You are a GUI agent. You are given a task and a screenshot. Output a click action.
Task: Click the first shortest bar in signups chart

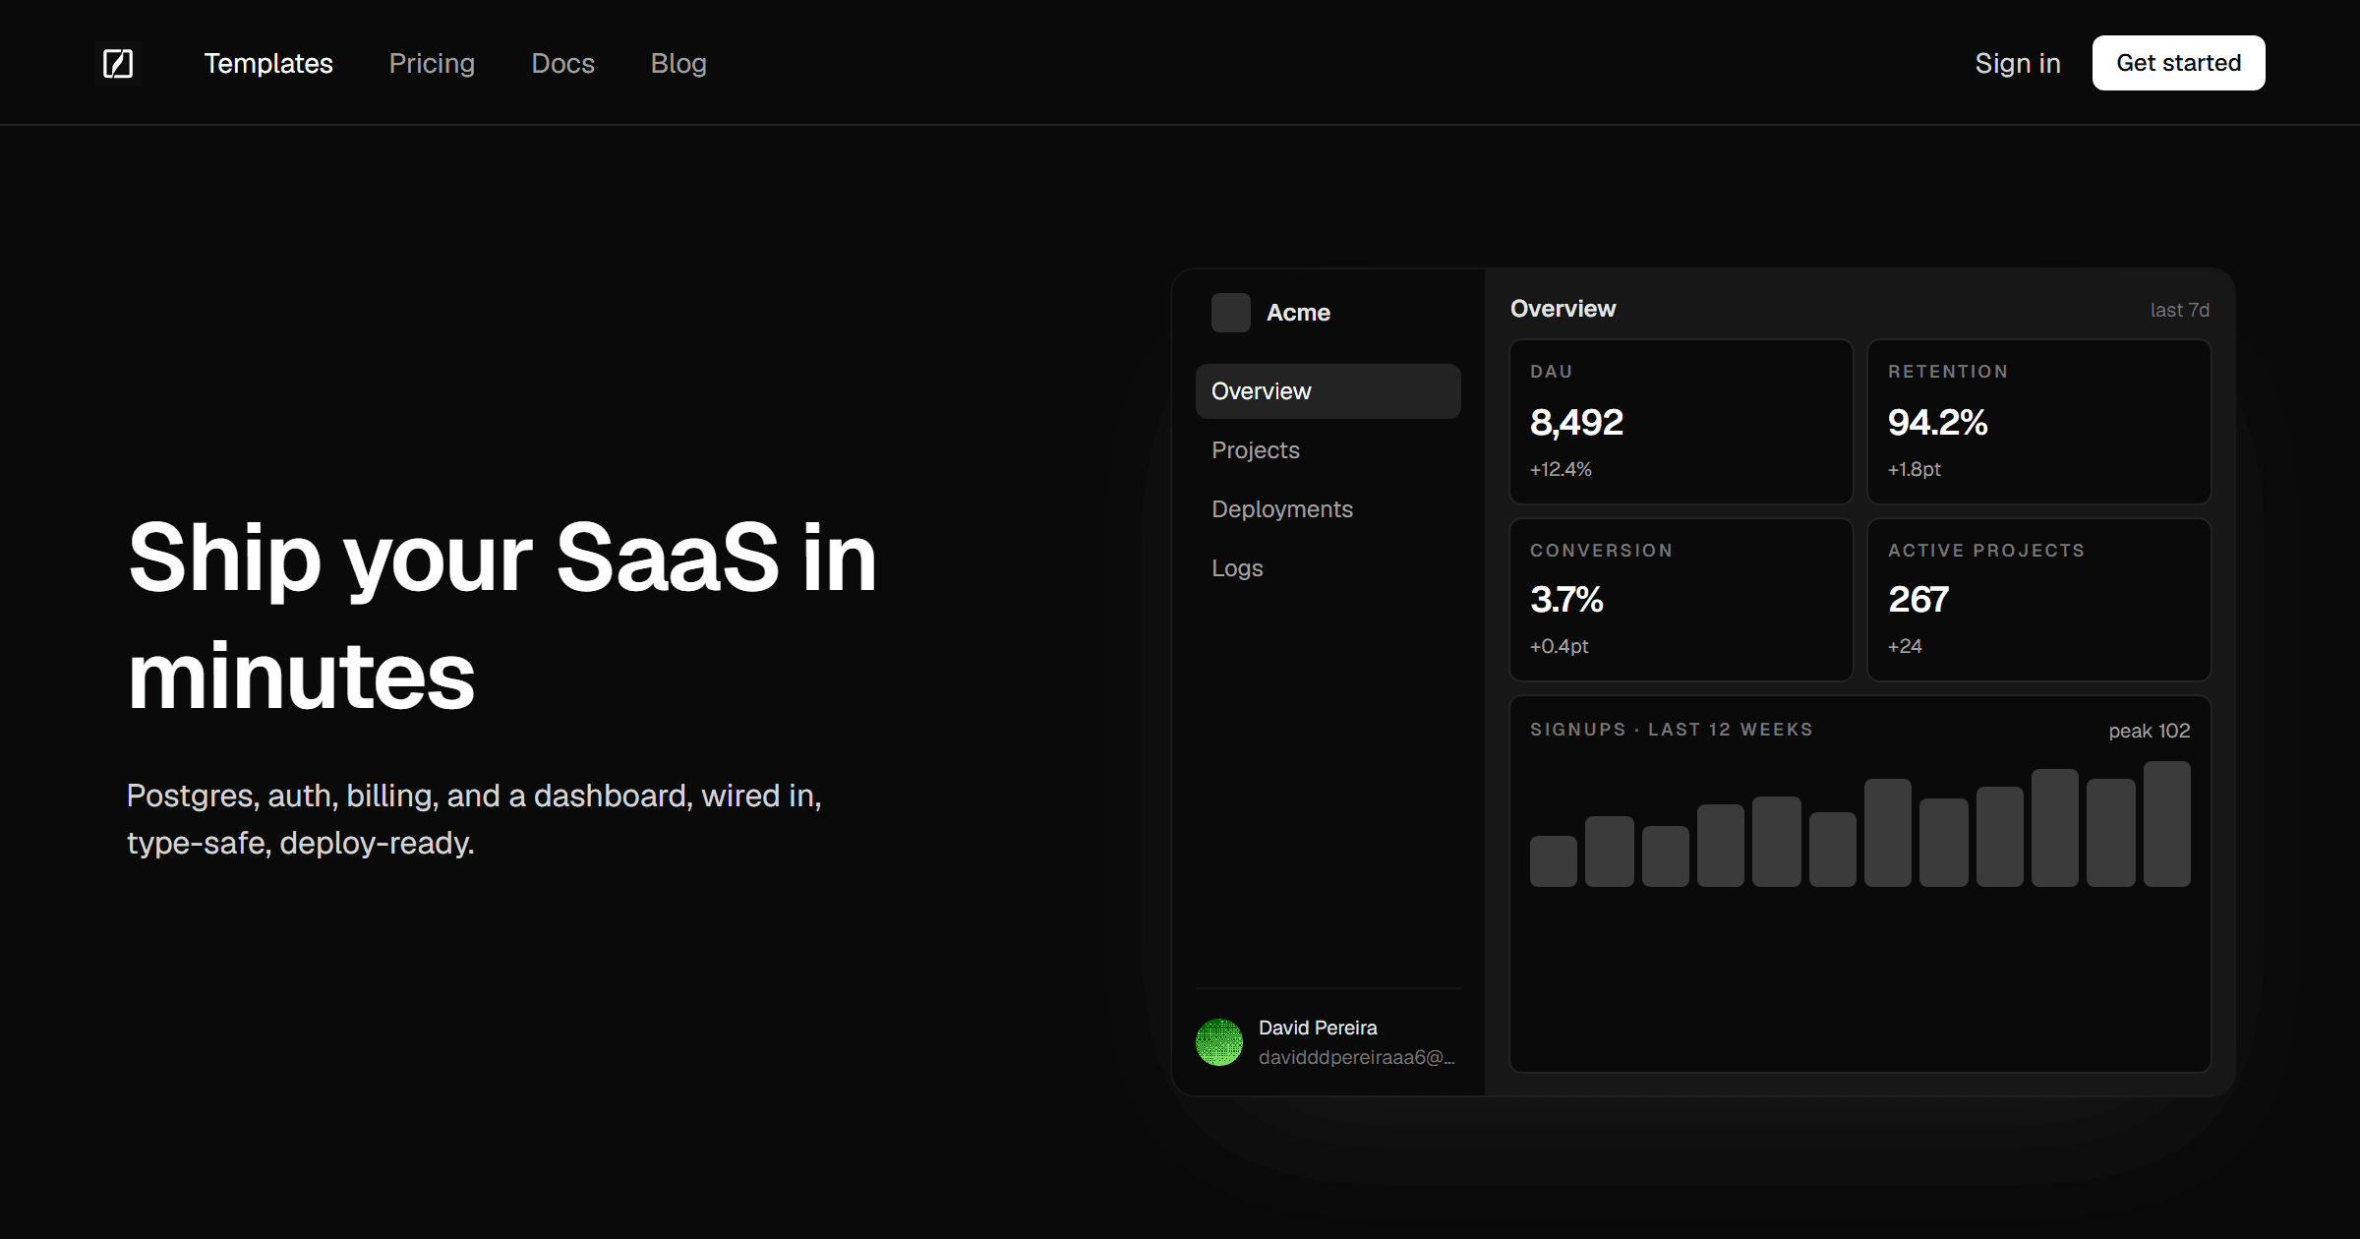[1554, 861]
